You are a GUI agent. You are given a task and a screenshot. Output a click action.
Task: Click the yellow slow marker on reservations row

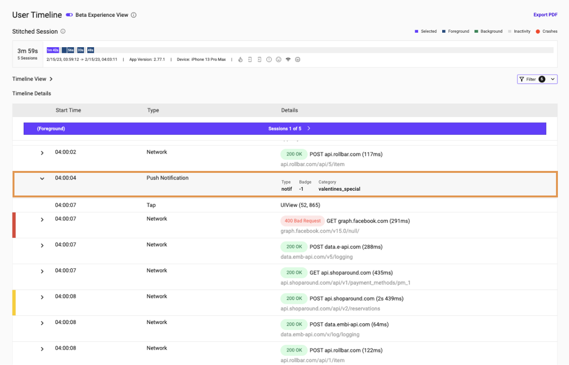pyautogui.click(x=14, y=303)
